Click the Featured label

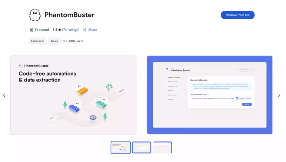click(x=42, y=30)
